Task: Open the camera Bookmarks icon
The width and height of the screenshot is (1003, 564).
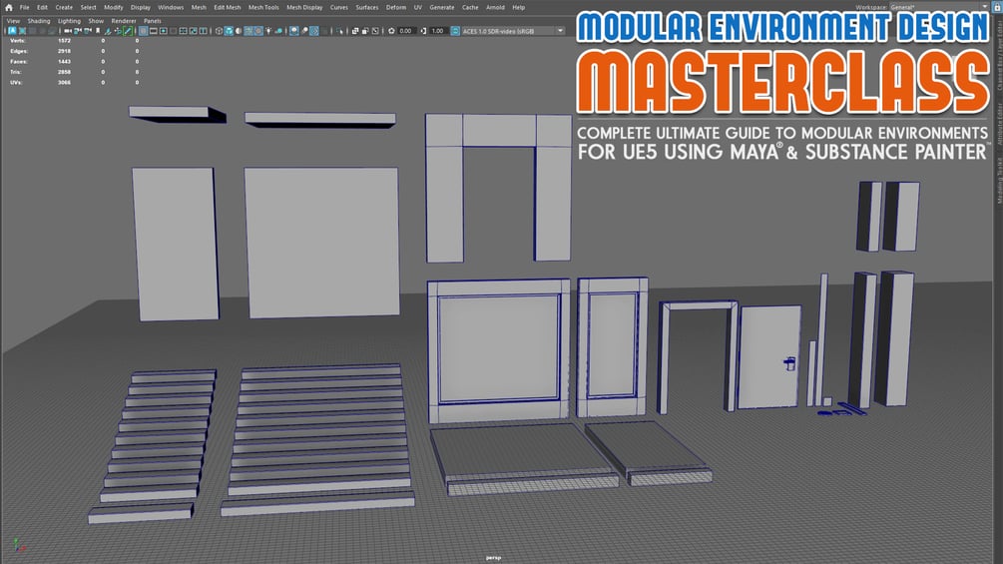Action: point(98,31)
